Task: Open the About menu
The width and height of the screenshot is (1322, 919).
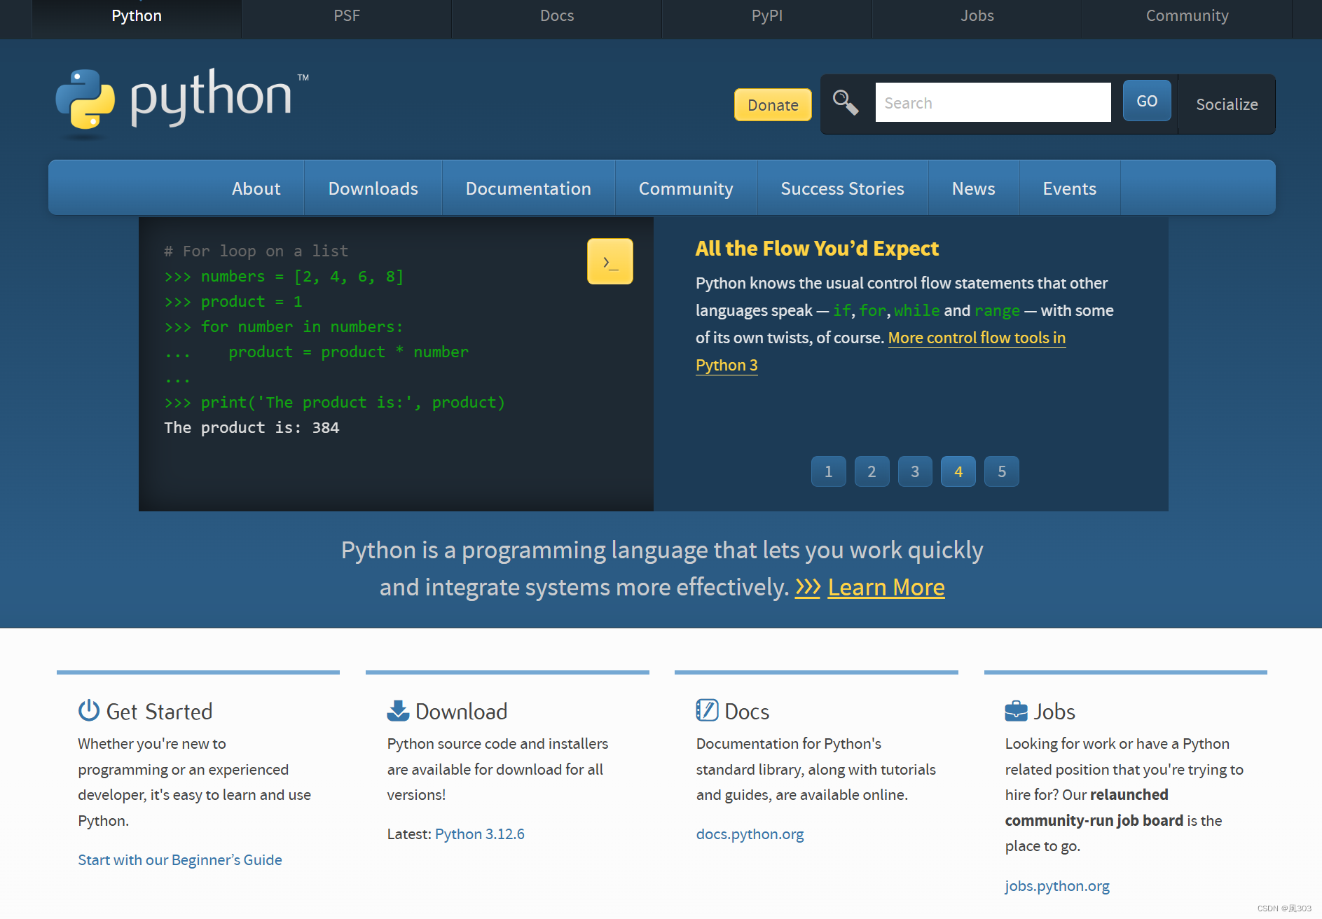Action: click(256, 188)
